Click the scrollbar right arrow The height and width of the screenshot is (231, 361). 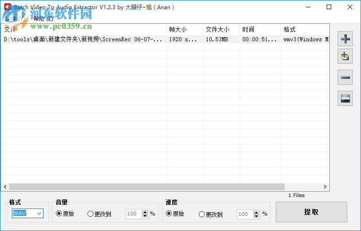point(325,187)
